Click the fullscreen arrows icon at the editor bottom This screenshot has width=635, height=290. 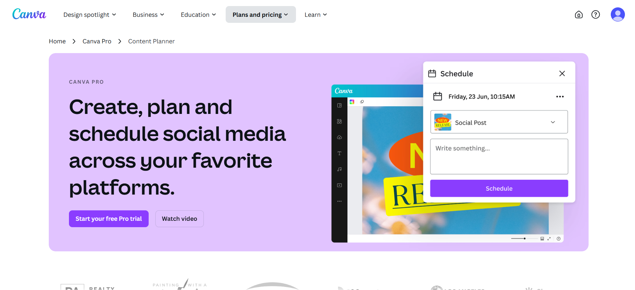point(549,239)
